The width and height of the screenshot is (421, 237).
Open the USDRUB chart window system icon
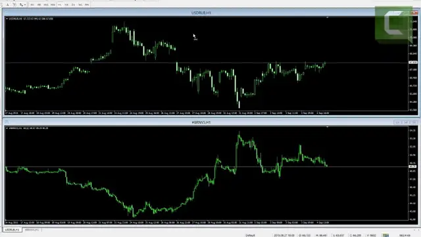click(x=6, y=13)
